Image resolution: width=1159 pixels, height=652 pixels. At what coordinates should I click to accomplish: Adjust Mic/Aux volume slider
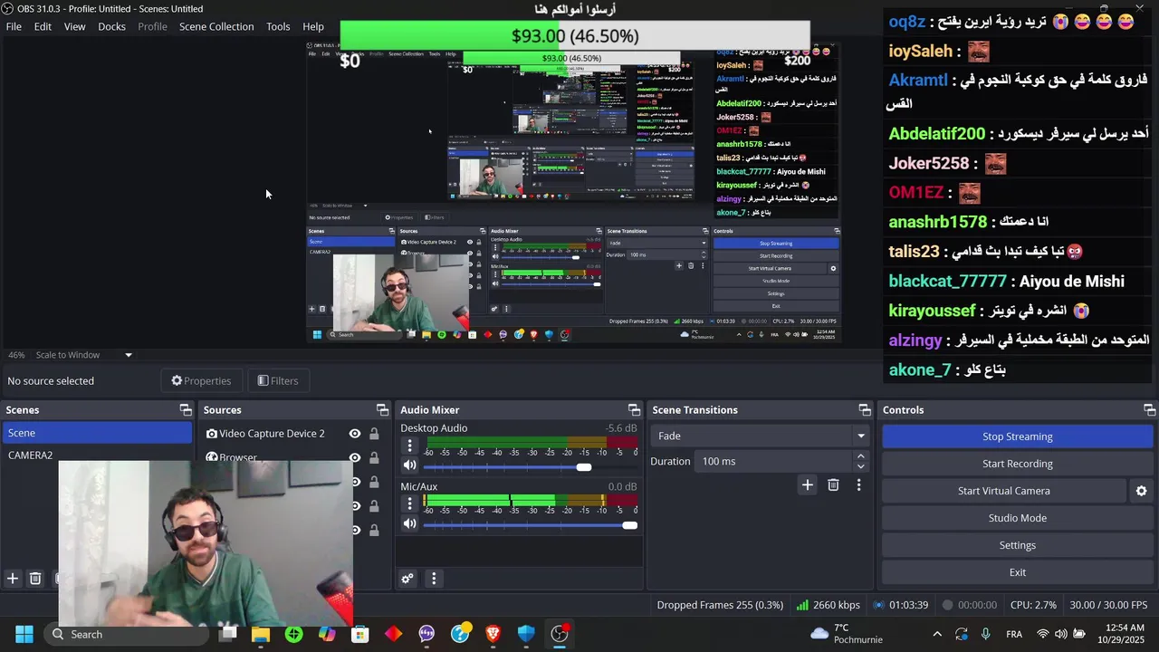530,524
